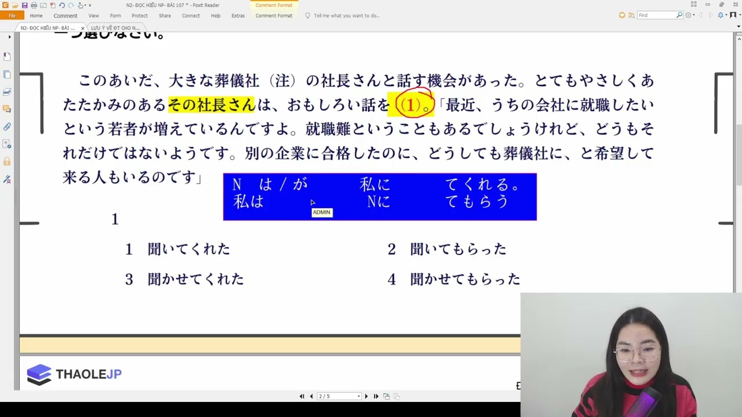Expand the Customize Quick Access Toolbar arrow
The width and height of the screenshot is (742, 417).
tap(90, 5)
